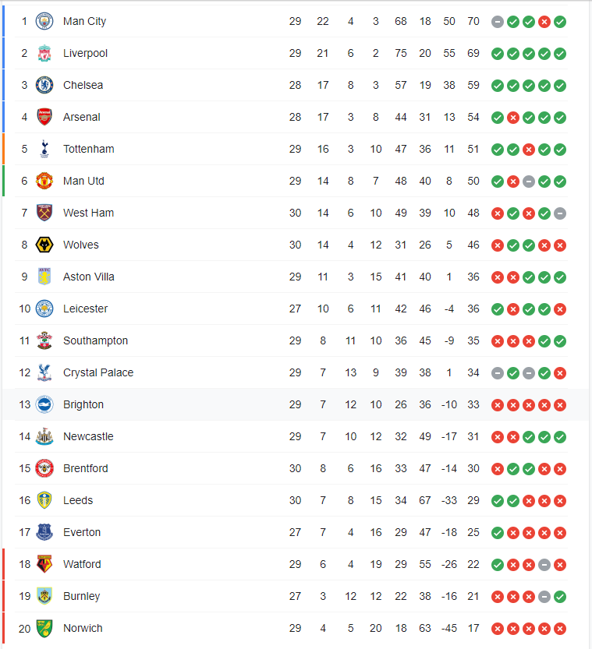Open the Norwich canary crest
Image resolution: width=592 pixels, height=649 pixels.
coord(44,628)
